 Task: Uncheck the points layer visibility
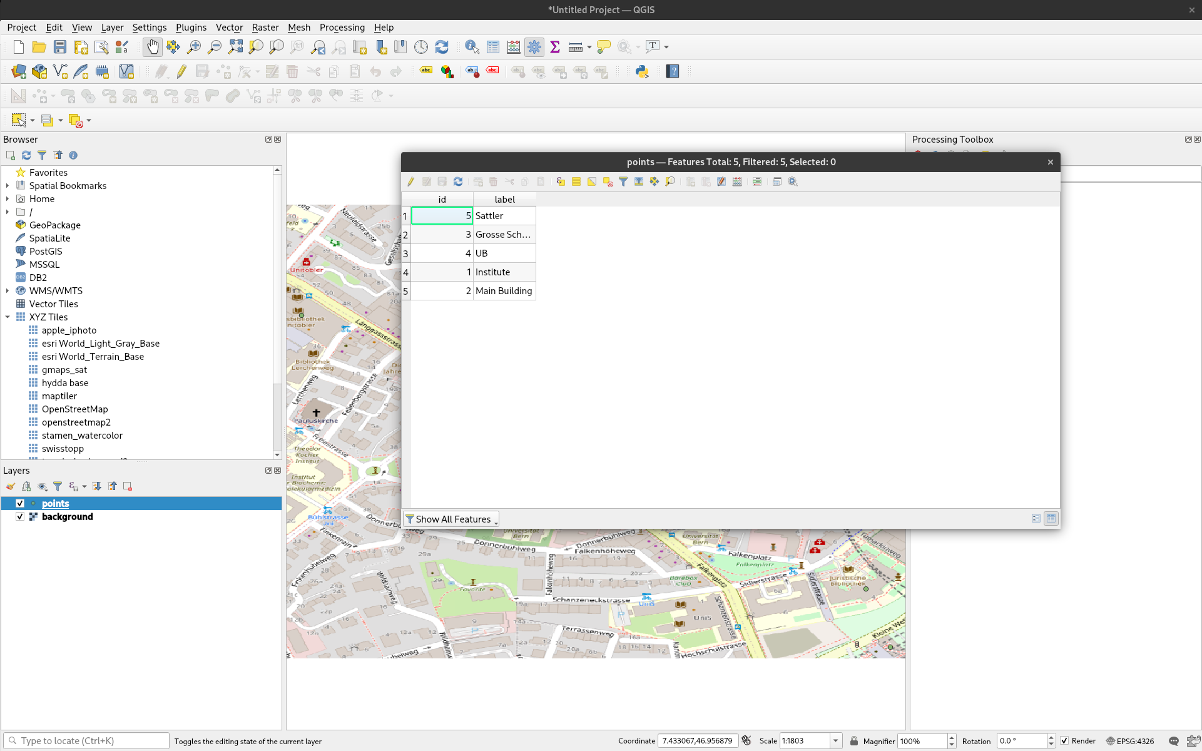[x=20, y=503]
